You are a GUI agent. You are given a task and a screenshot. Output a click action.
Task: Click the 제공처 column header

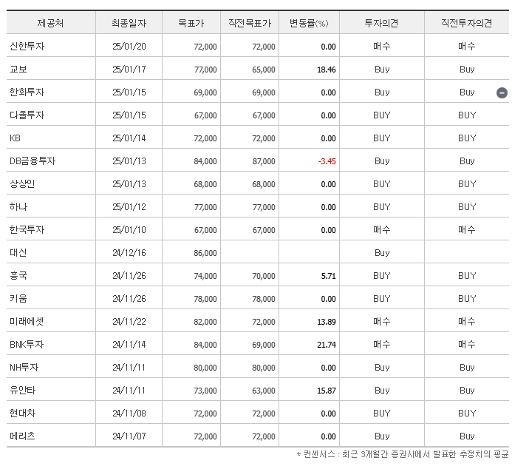(50, 23)
